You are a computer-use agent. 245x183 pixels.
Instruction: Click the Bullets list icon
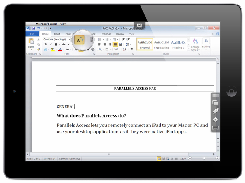(x=100, y=39)
